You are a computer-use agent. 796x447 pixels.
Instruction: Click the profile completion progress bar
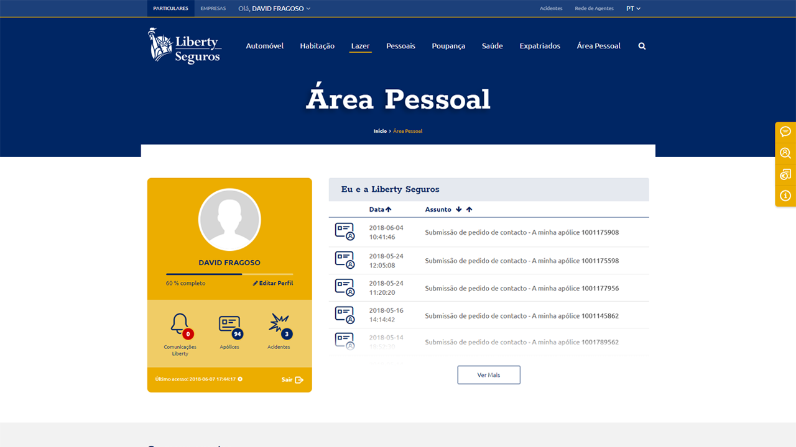point(229,274)
